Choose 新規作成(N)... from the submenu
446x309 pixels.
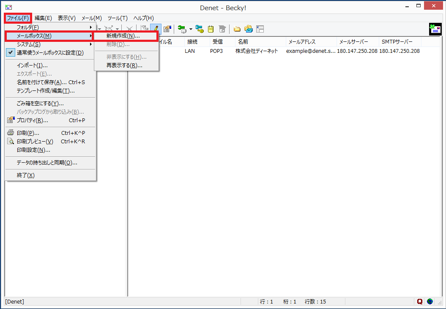tap(126, 36)
